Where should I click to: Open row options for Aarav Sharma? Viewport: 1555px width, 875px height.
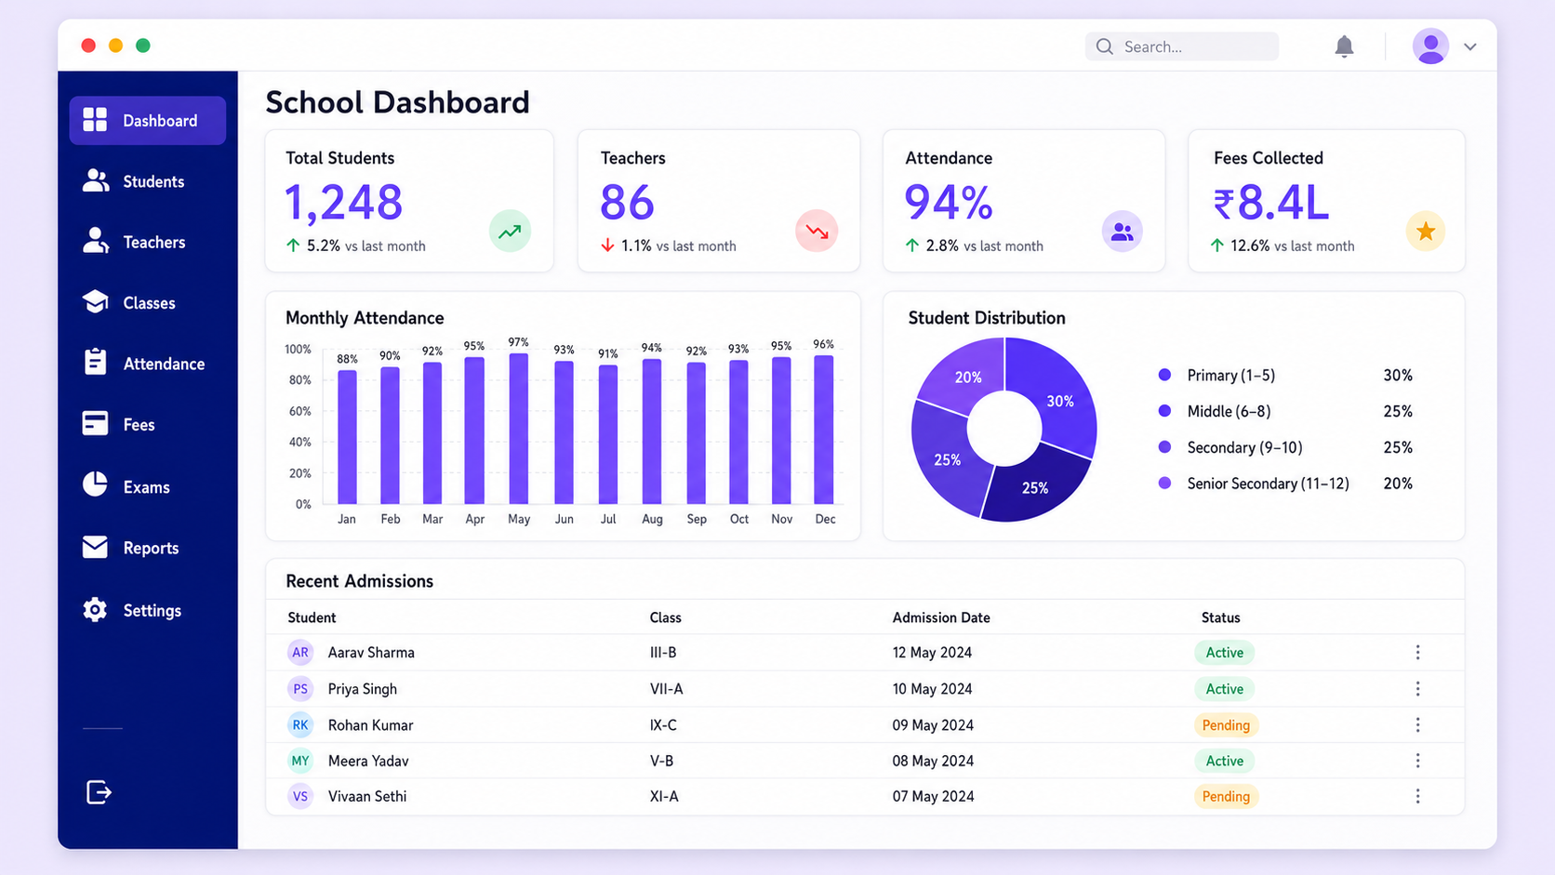coord(1417,653)
